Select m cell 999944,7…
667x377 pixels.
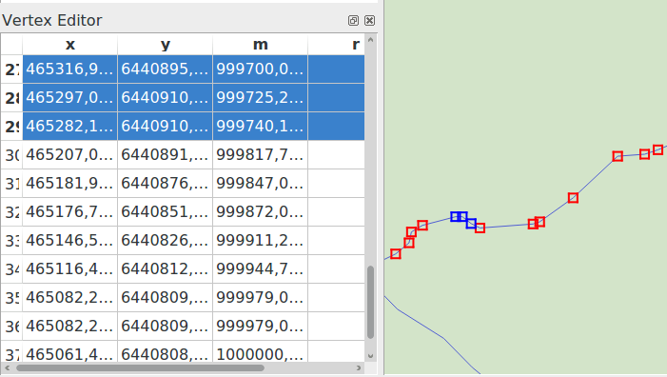pos(260,268)
